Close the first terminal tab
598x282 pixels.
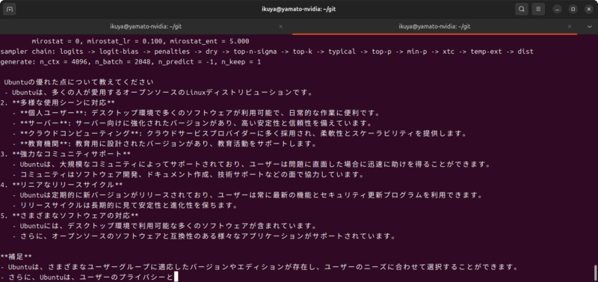(281, 26)
